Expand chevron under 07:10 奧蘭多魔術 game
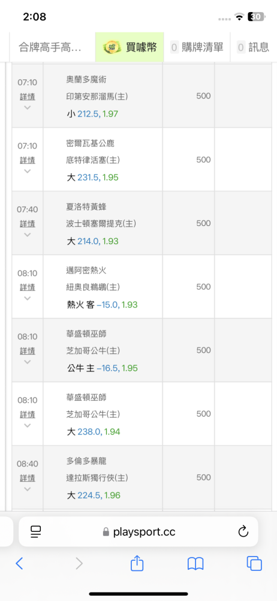This screenshot has height=601, width=277. (x=27, y=108)
